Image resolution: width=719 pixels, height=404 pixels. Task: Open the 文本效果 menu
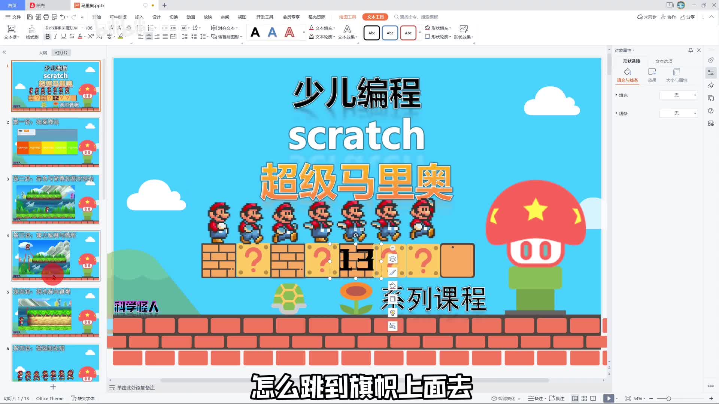(348, 32)
